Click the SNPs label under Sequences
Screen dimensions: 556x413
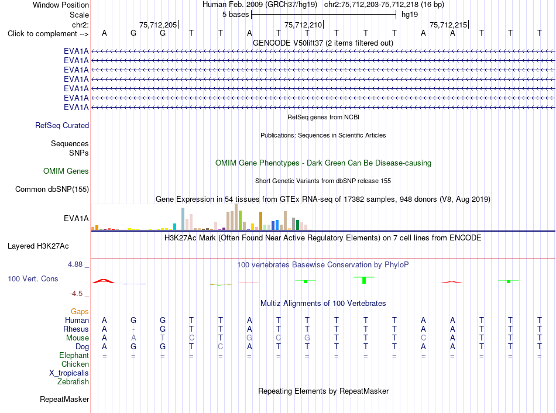pos(79,153)
